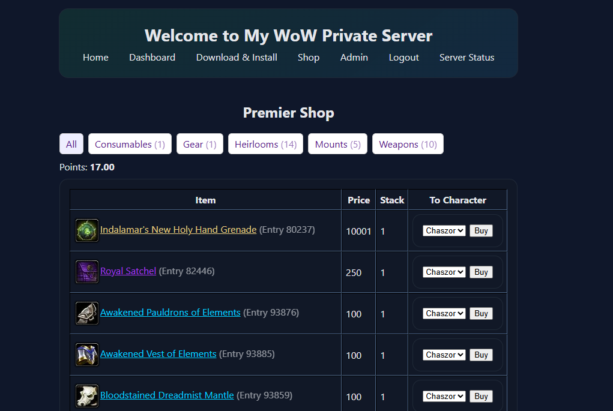613x411 pixels.
Task: Click the price 100 for Awakened Vest
Action: 354,356
